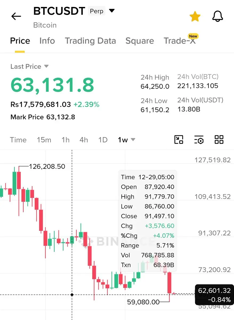Open the Square tab
Image resolution: width=234 pixels, height=320 pixels.
tap(139, 41)
